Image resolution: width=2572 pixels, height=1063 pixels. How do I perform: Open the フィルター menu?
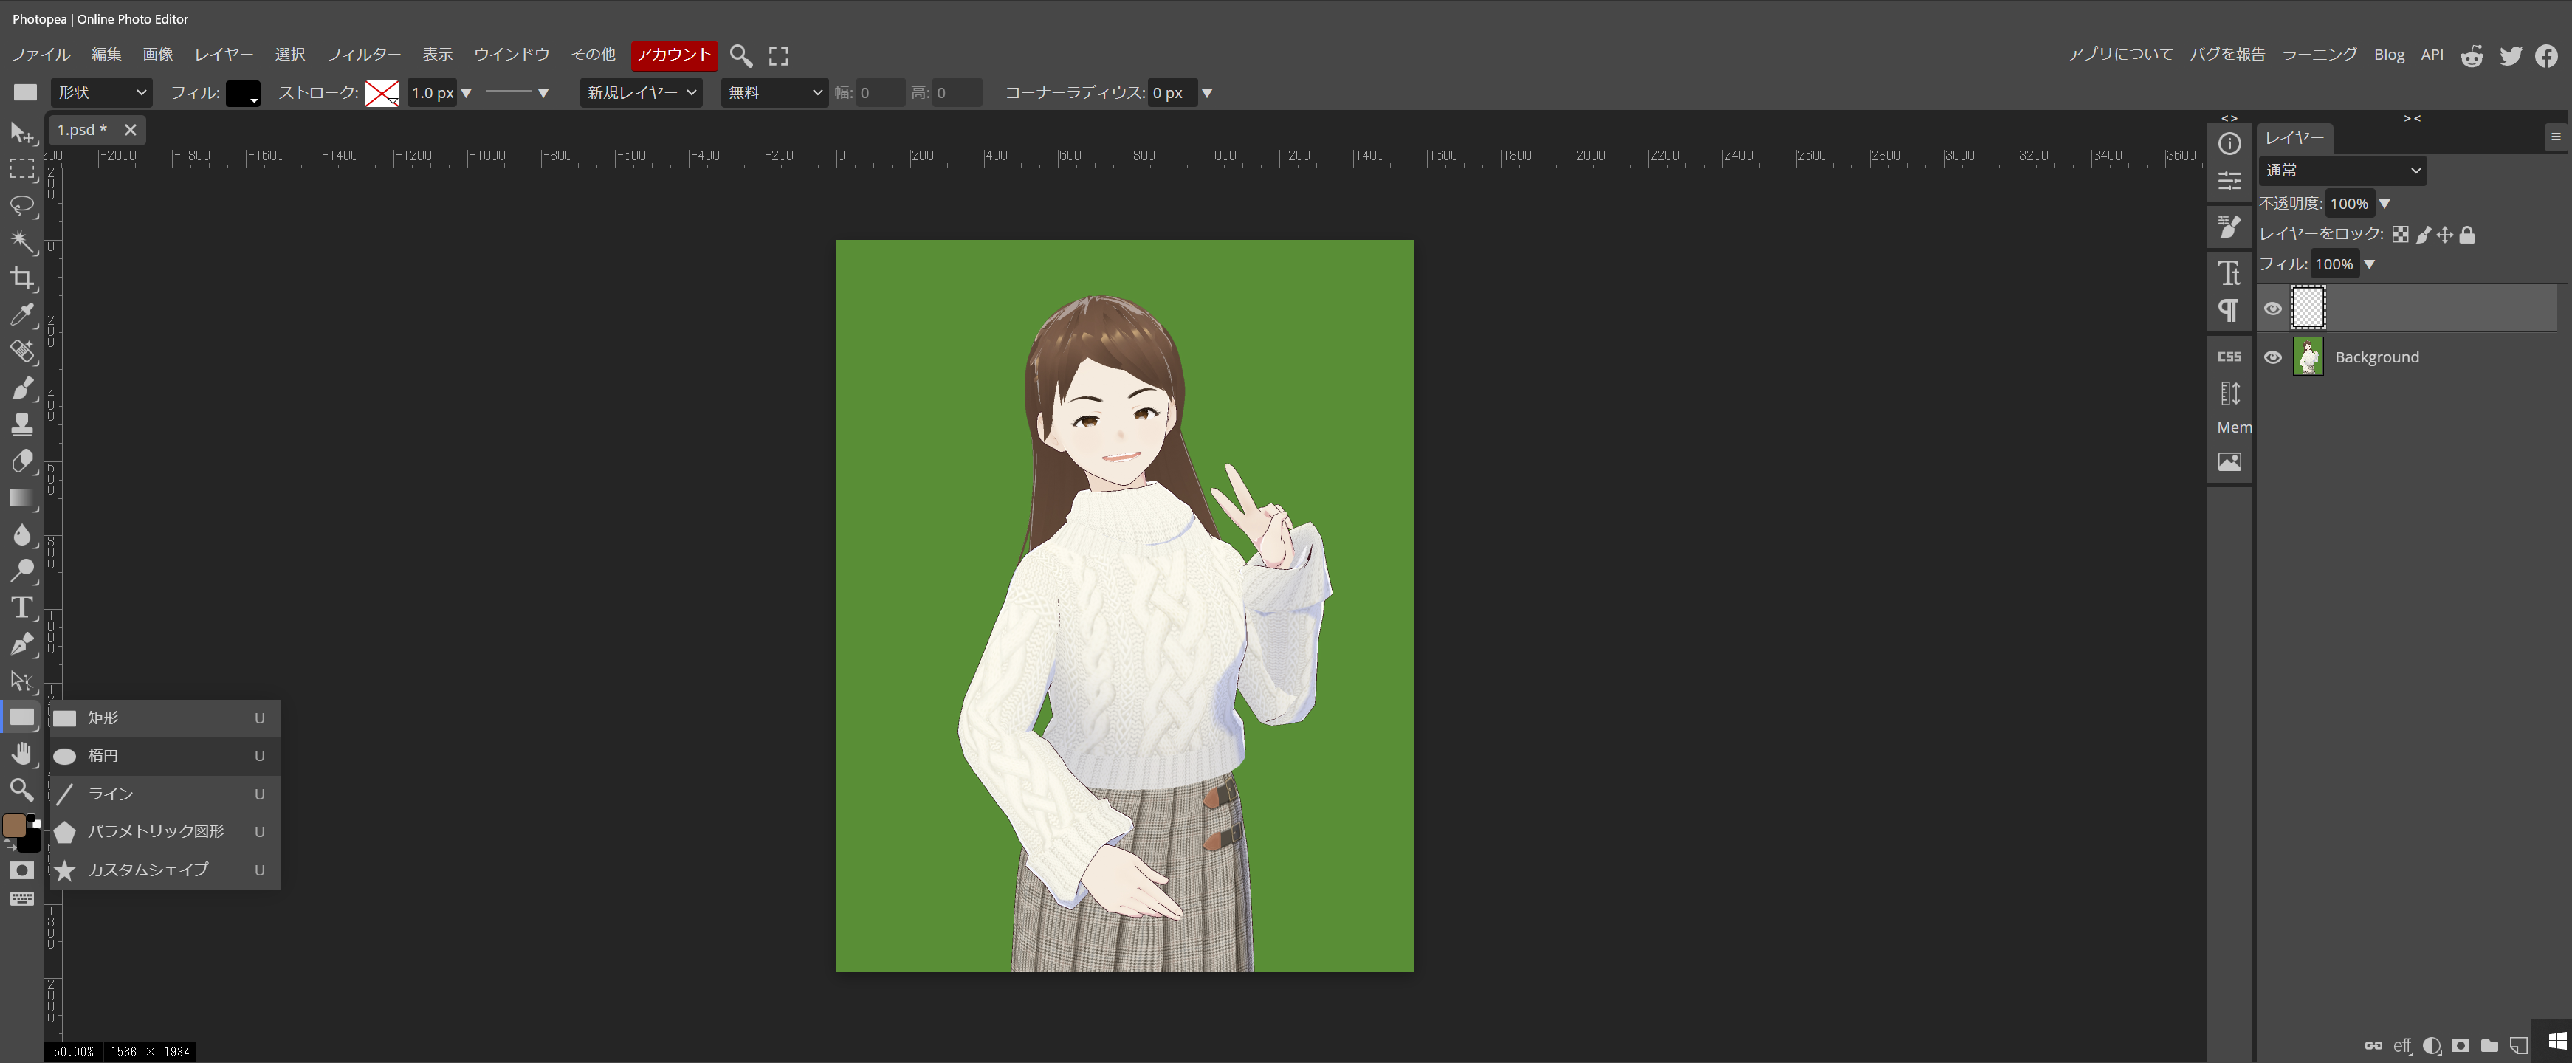tap(363, 55)
